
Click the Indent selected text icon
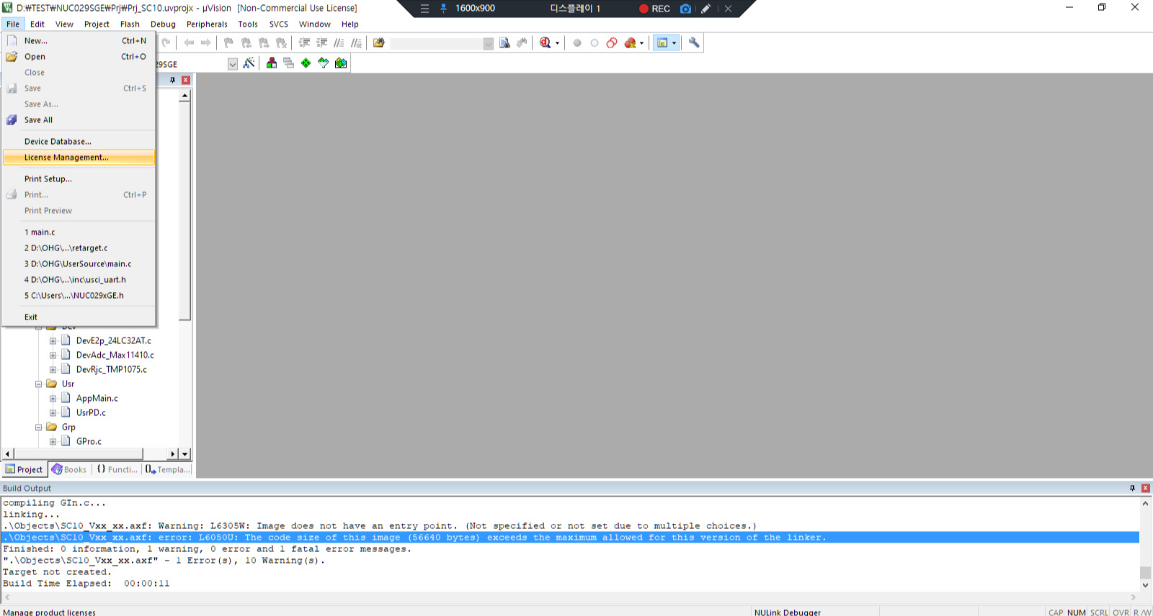(304, 42)
